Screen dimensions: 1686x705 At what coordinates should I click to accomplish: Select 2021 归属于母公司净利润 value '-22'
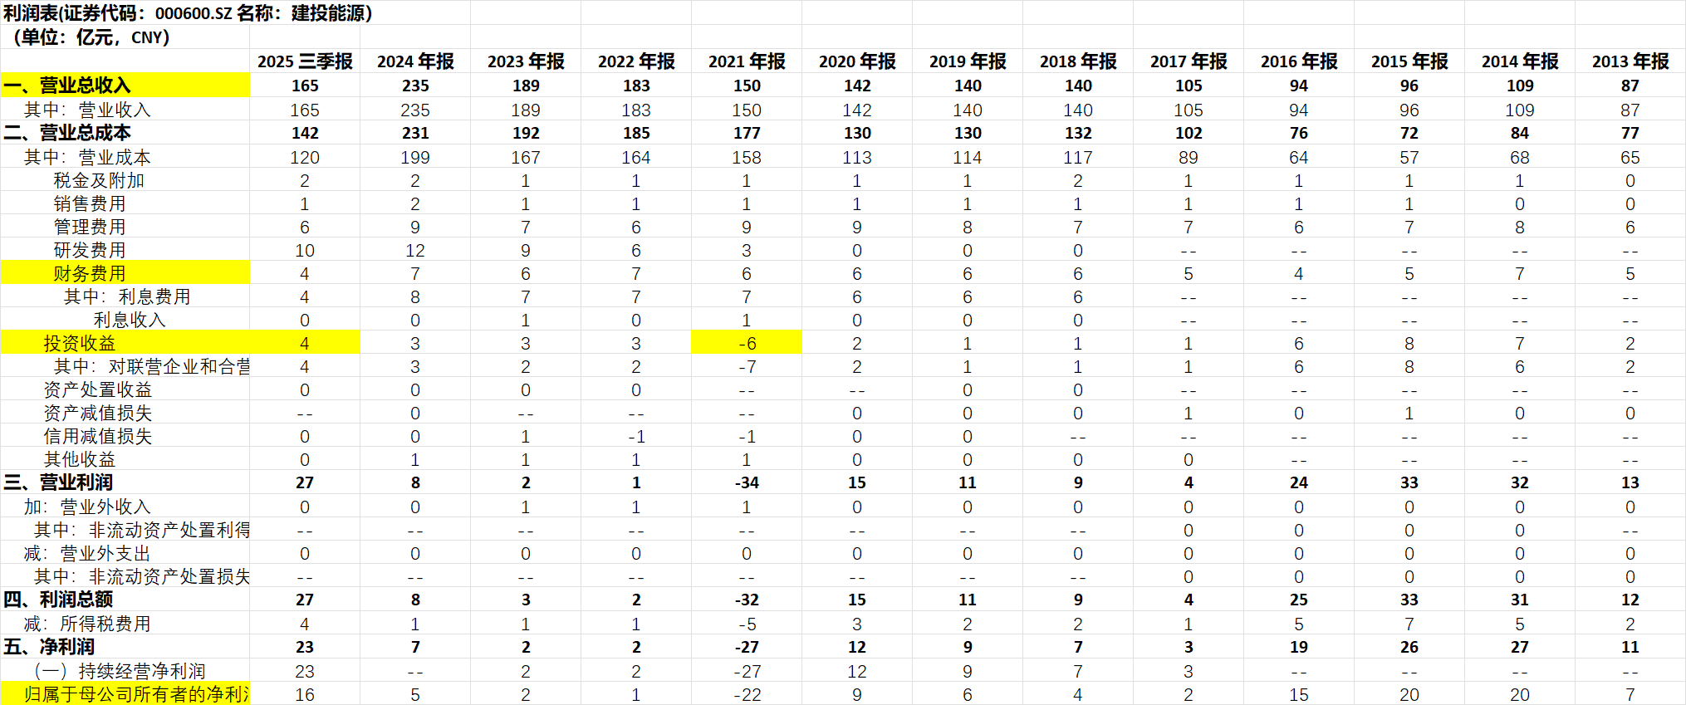coord(747,694)
